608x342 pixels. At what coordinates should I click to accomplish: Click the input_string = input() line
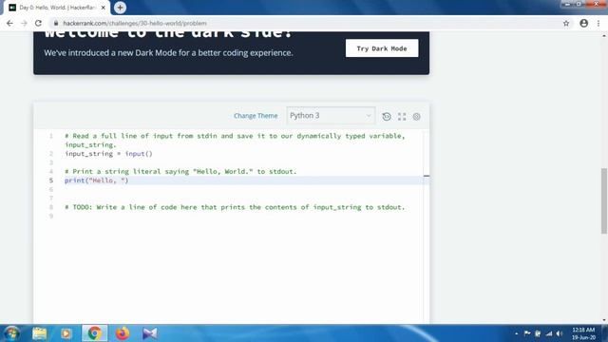coord(108,154)
